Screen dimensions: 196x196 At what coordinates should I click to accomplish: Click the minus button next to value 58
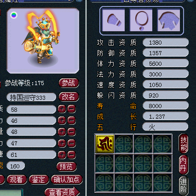(x=71, y=109)
